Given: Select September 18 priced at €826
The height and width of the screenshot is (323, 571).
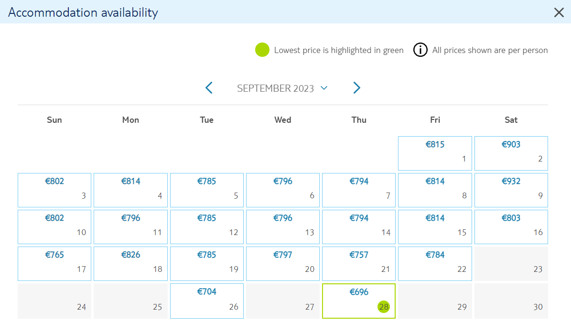Looking at the screenshot, I should (130, 264).
